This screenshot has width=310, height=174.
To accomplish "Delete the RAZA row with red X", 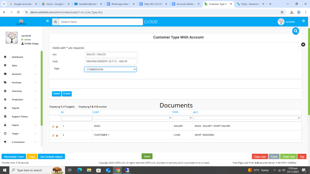I will (x=57, y=127).
